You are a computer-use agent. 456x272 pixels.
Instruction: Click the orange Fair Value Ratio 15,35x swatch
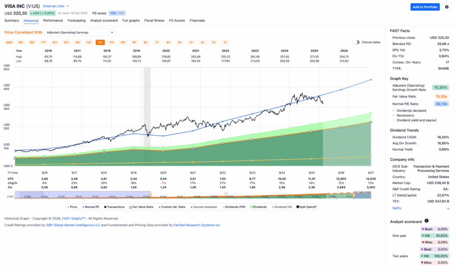pyautogui.click(x=440, y=96)
